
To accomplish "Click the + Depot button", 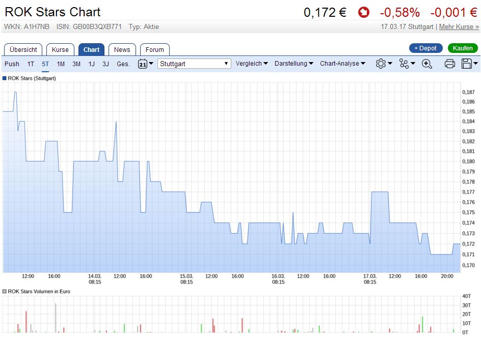I will tap(426, 48).
